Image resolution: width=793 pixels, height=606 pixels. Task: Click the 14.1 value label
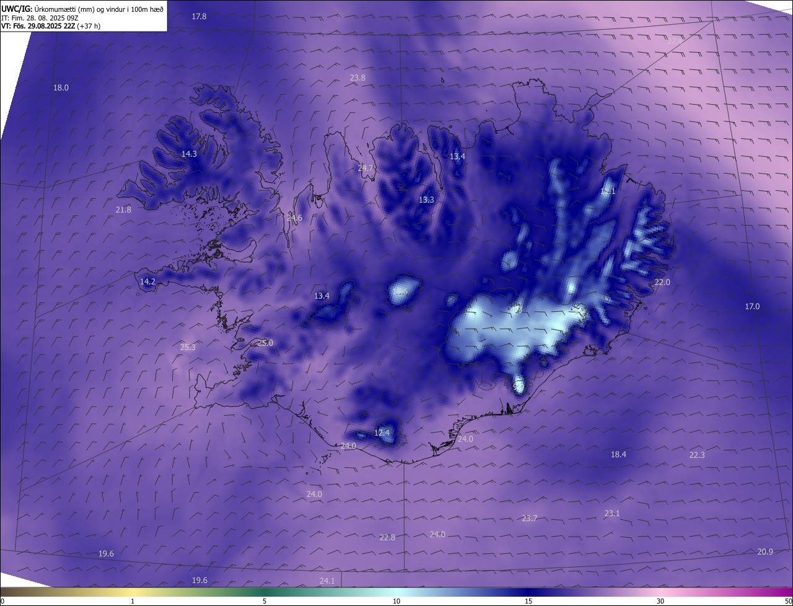point(608,191)
